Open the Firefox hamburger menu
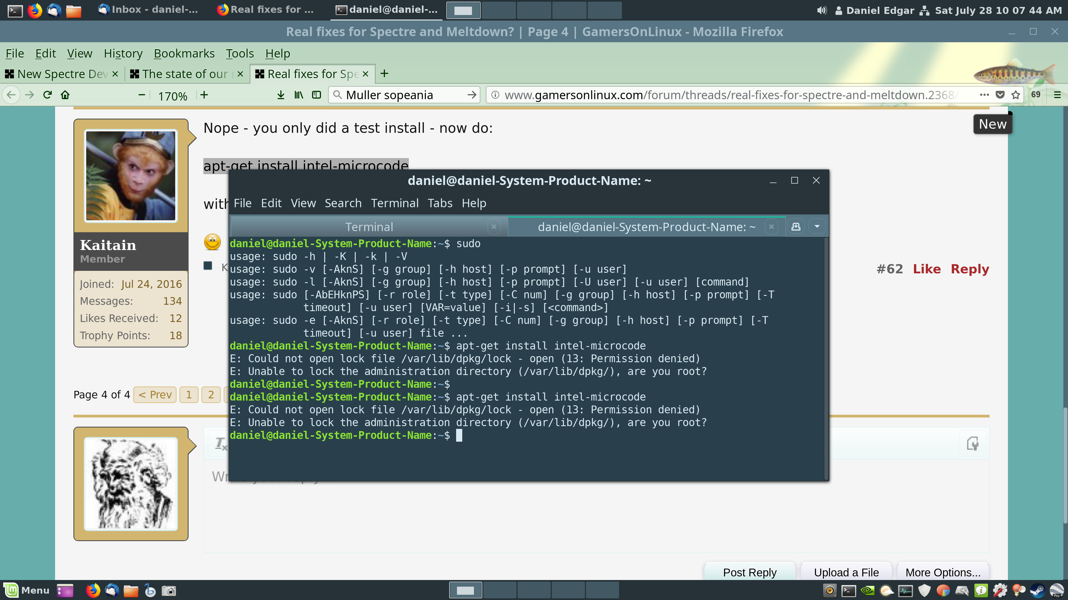The width and height of the screenshot is (1068, 600). [x=1057, y=95]
